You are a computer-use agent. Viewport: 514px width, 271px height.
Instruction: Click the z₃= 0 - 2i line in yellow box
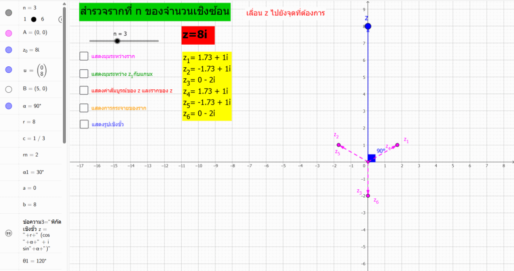click(x=199, y=80)
